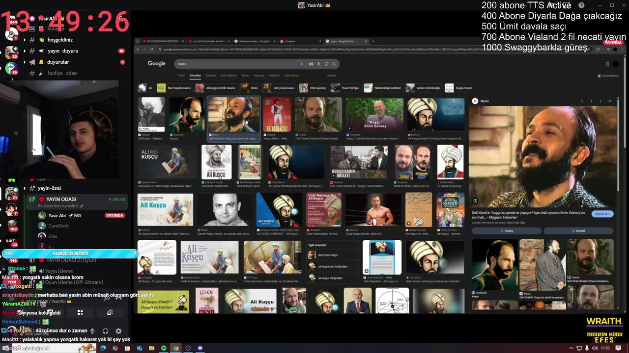Select the Deli yürek kuscu filter chip
This screenshot has width=629, height=353.
(279, 88)
